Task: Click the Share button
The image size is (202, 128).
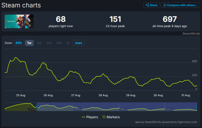Action: (152, 5)
